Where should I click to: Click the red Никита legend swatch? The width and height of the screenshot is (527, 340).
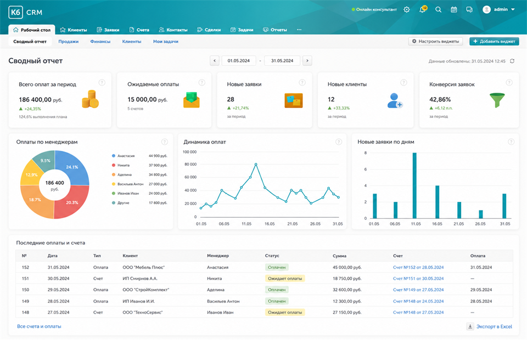(x=114, y=165)
